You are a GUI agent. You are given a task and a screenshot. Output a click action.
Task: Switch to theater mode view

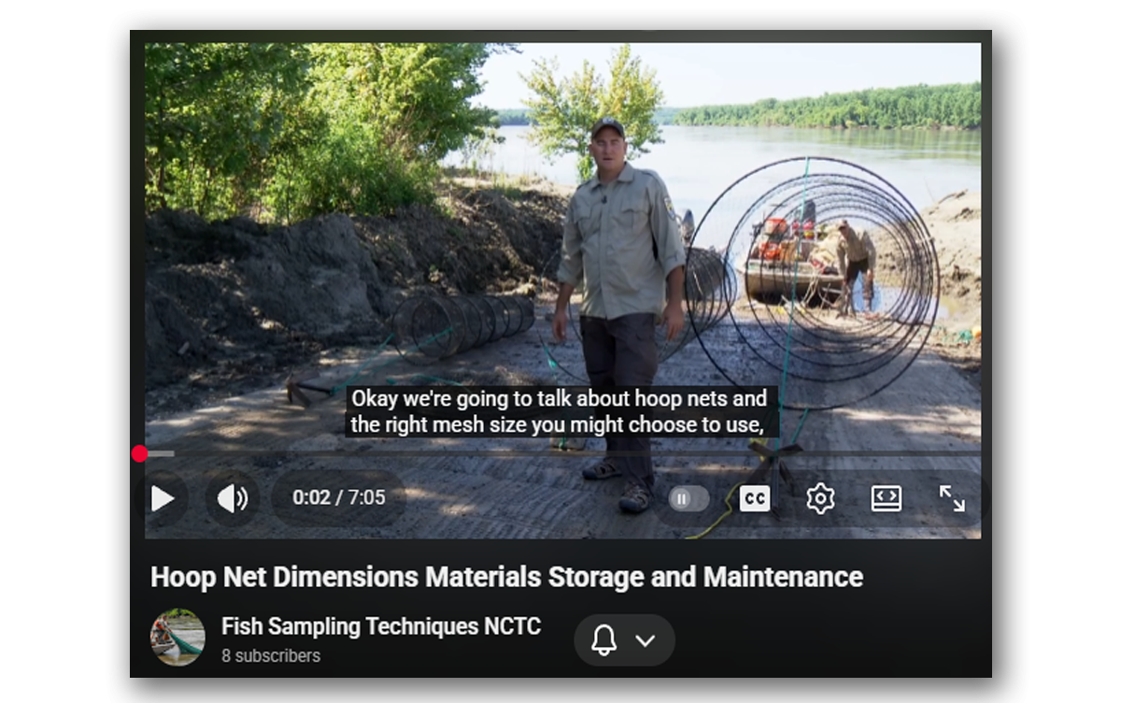[886, 498]
